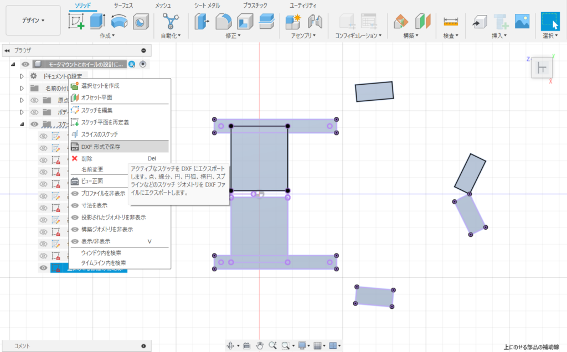The image size is (567, 352).
Task: Open the 検査 dropdown menu
Action: coord(451,35)
